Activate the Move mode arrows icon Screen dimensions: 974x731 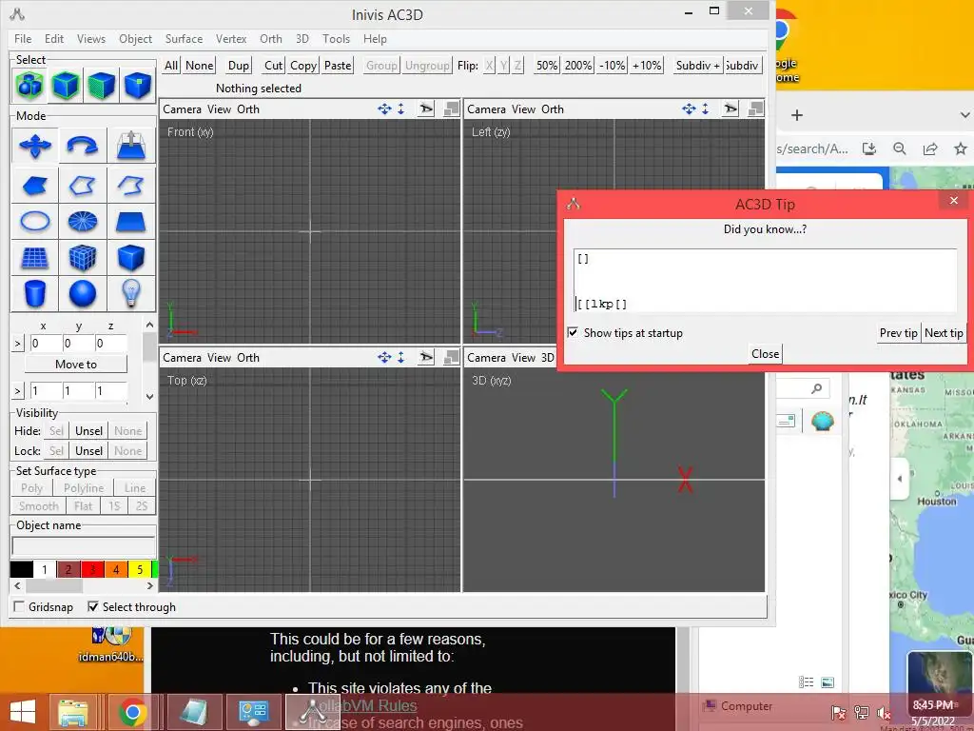tap(35, 146)
